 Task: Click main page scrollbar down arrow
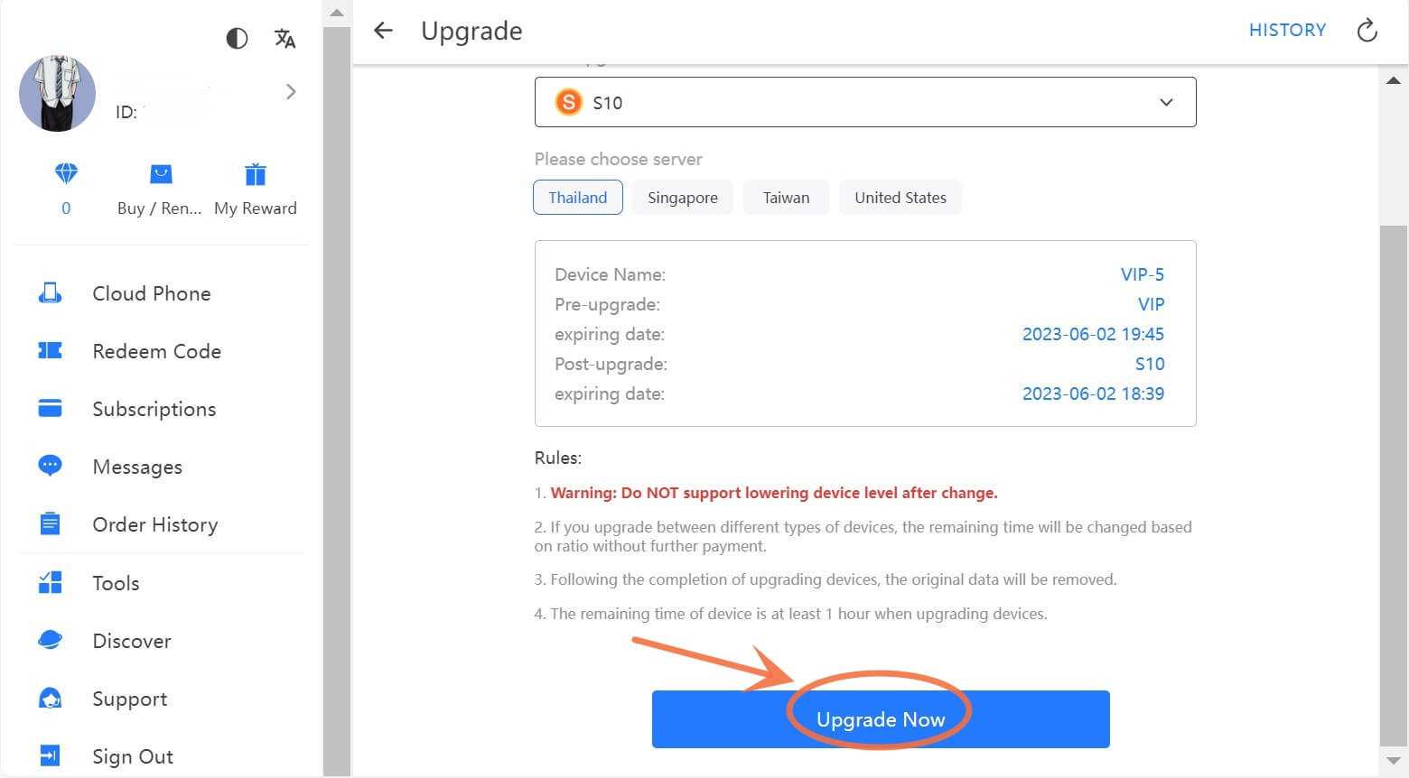pyautogui.click(x=1394, y=760)
